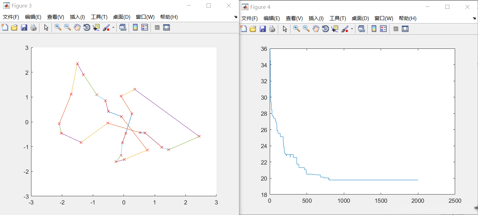This screenshot has width=478, height=215.
Task: Choose Brush data tool in Figure 4
Action: point(345,29)
